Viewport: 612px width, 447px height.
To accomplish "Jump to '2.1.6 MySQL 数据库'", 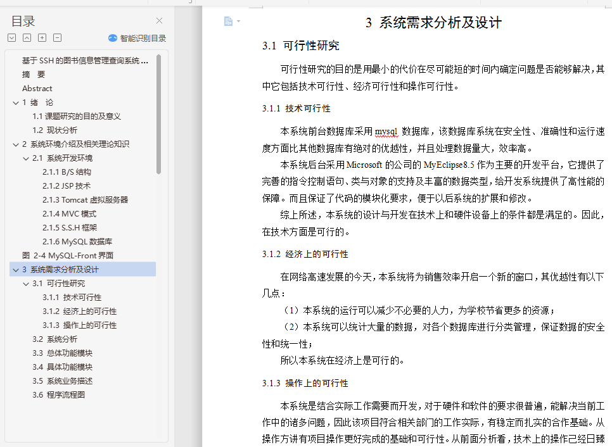I will [77, 242].
